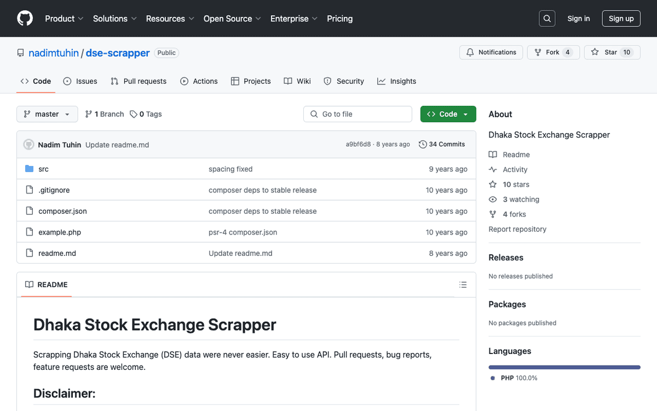Viewport: 657px width, 411px height.
Task: Open the example.php file
Action: pyautogui.click(x=60, y=232)
